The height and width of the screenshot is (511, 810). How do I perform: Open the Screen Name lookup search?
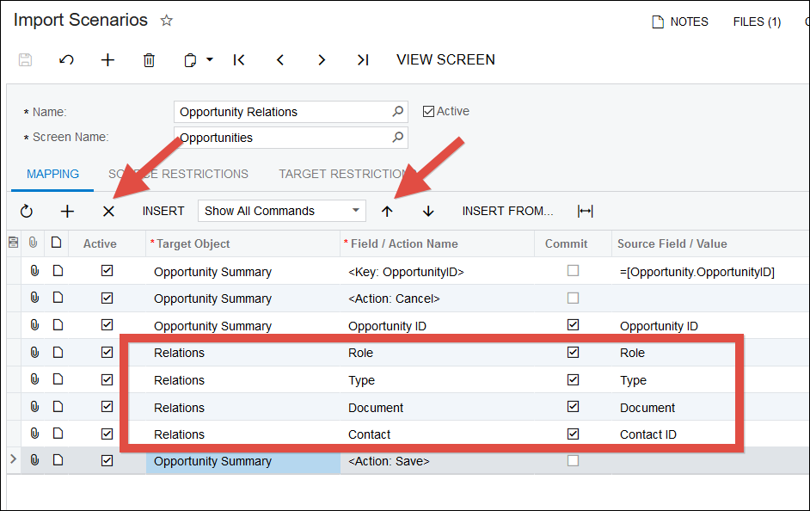[x=398, y=138]
